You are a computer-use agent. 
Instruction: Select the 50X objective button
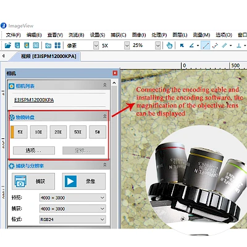point(78,132)
